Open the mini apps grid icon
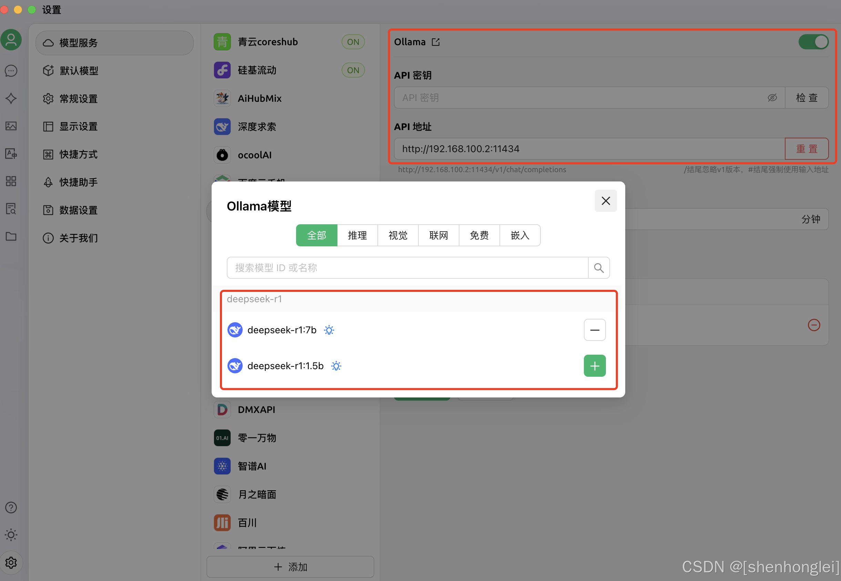This screenshot has width=841, height=581. [x=11, y=181]
